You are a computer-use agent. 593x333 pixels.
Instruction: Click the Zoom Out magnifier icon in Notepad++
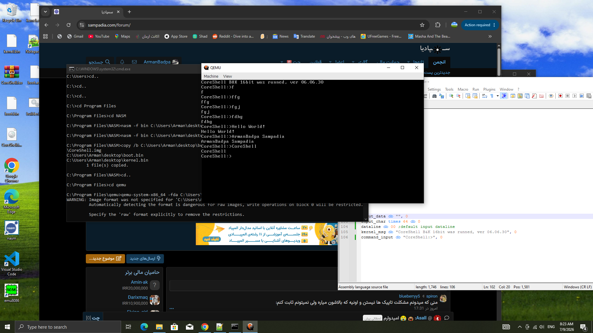(x=458, y=96)
